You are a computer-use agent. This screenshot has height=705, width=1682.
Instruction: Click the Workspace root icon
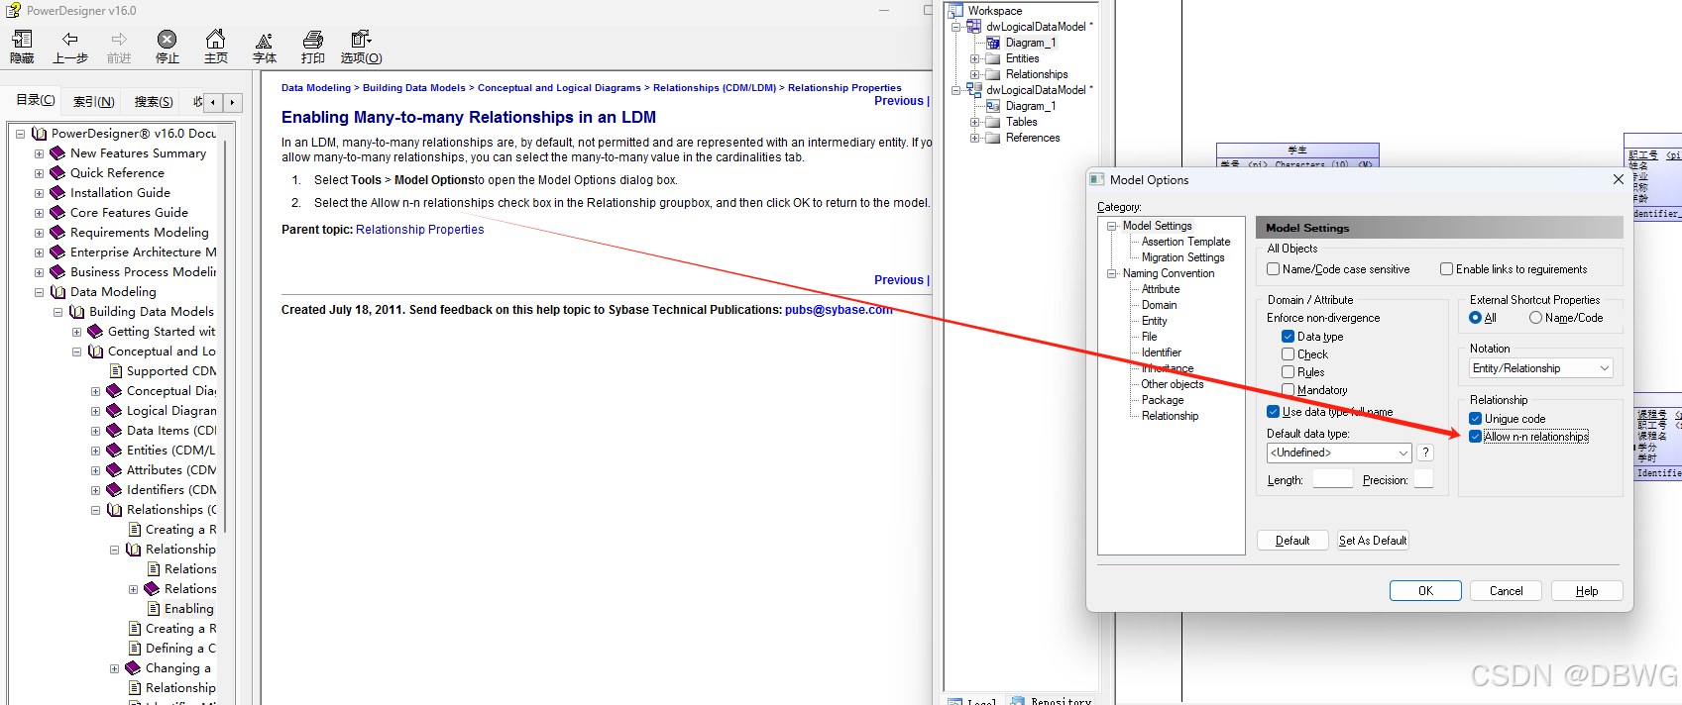point(955,11)
